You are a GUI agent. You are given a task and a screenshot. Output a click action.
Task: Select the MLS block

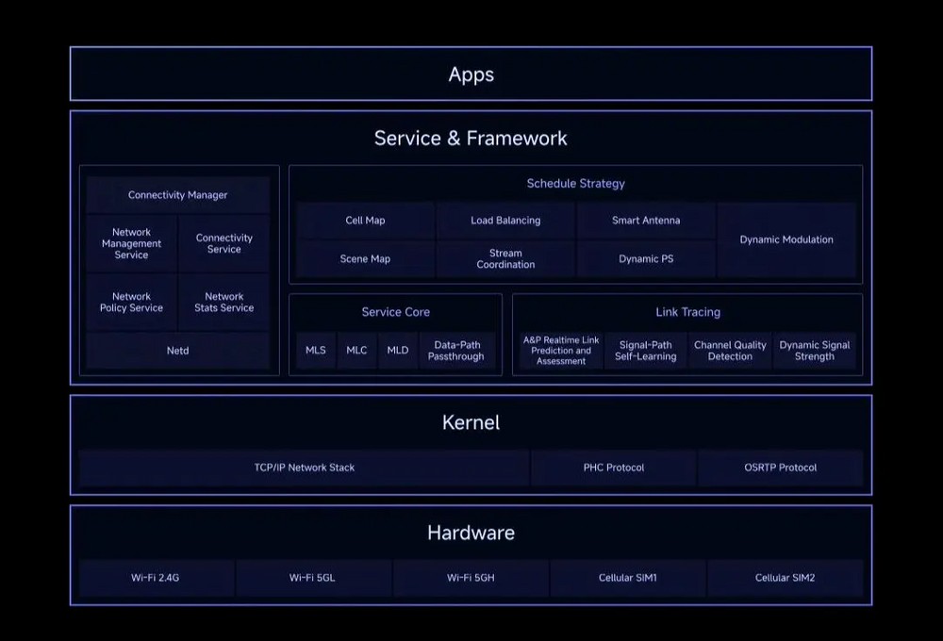tap(316, 351)
